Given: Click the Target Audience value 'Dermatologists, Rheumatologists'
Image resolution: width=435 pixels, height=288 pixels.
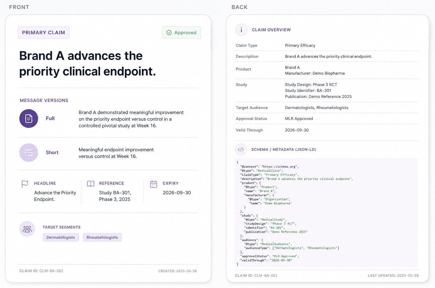Looking at the screenshot, I should click(317, 107).
